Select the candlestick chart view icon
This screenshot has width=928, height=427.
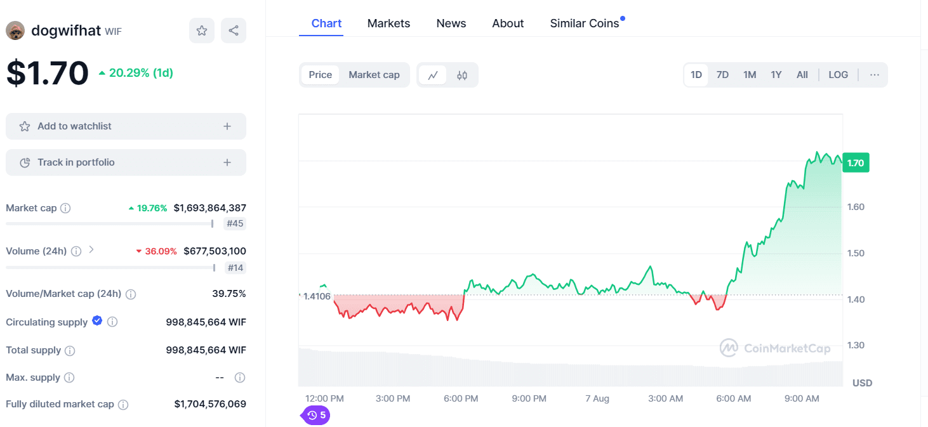click(462, 74)
